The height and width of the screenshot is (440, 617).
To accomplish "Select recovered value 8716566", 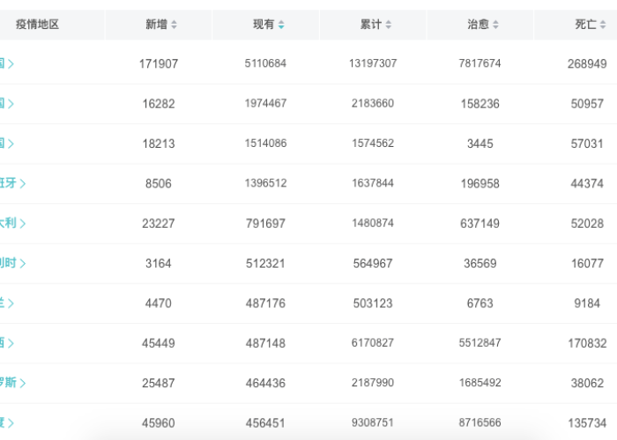I will 480,422.
